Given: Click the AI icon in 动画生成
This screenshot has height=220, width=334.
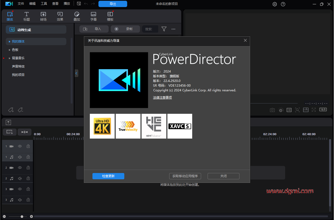Looking at the screenshot, I should tap(12, 29).
